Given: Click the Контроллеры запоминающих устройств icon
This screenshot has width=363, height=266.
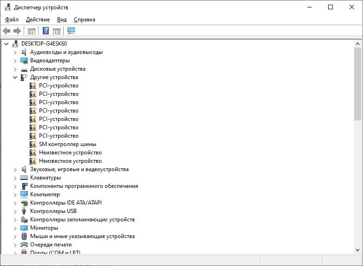Looking at the screenshot, I should click(24, 219).
